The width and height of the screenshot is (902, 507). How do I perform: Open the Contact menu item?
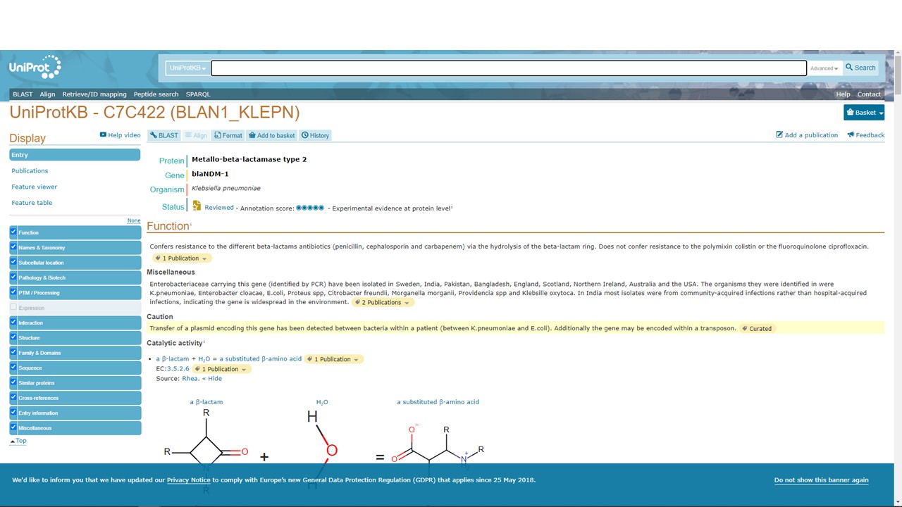click(869, 94)
